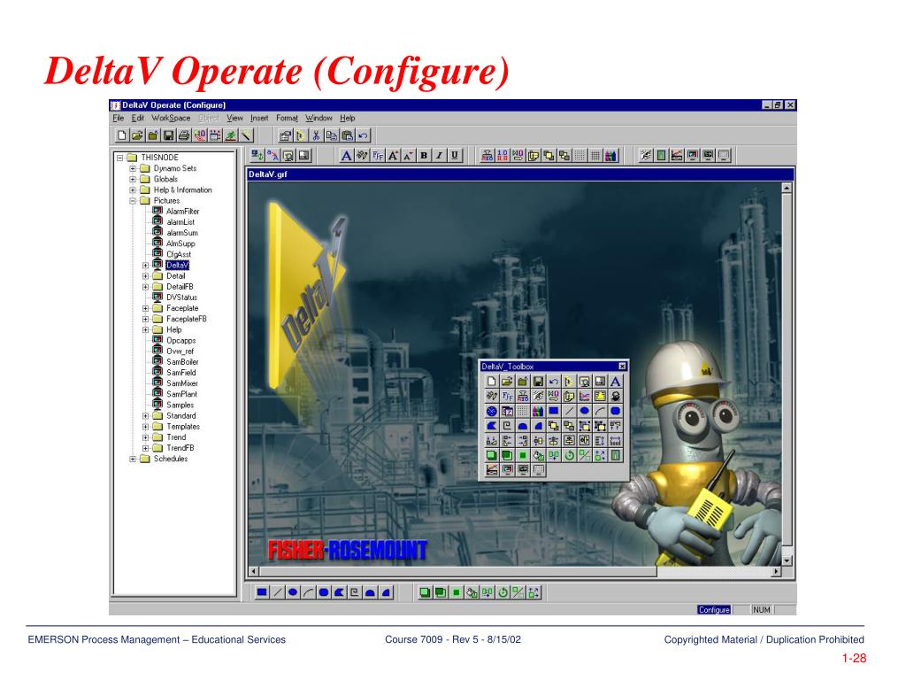
Task: Expand the Help & Information folder
Action: click(133, 189)
